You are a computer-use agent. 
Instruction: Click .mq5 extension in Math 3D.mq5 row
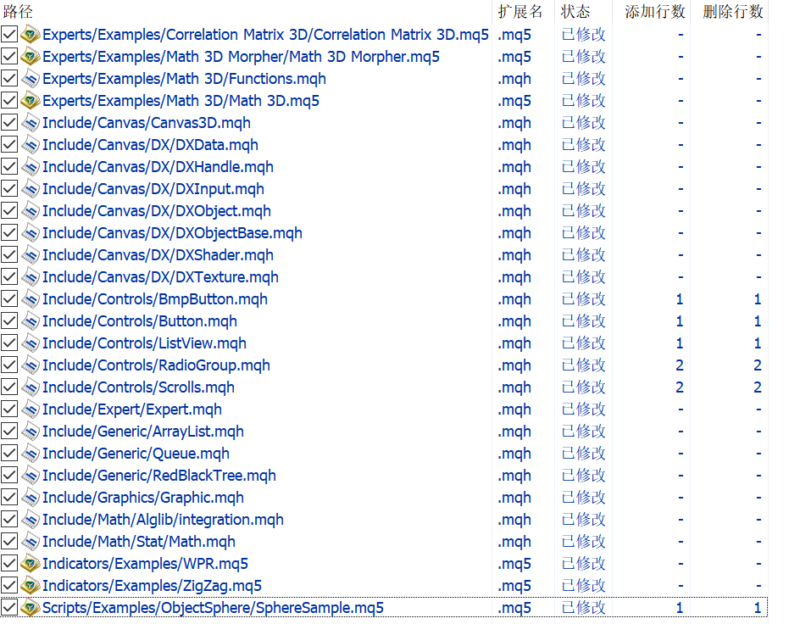pos(514,101)
